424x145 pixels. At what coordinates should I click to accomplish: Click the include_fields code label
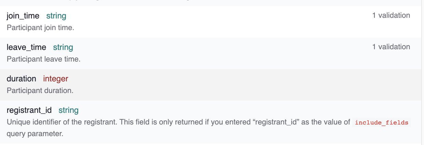point(382,122)
